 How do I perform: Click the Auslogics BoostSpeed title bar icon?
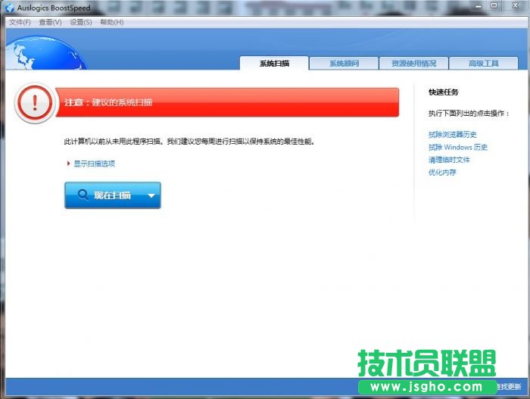(9, 8)
